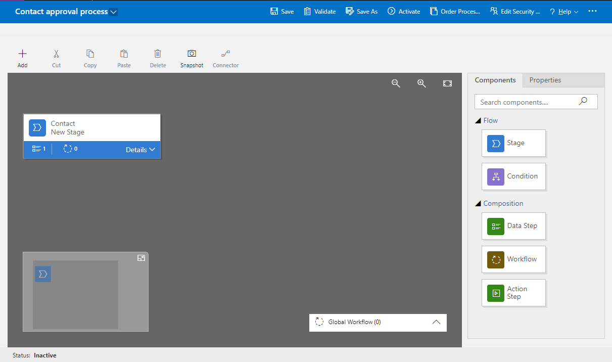Select the Stage flow component
The width and height of the screenshot is (612, 362).
pyautogui.click(x=513, y=143)
